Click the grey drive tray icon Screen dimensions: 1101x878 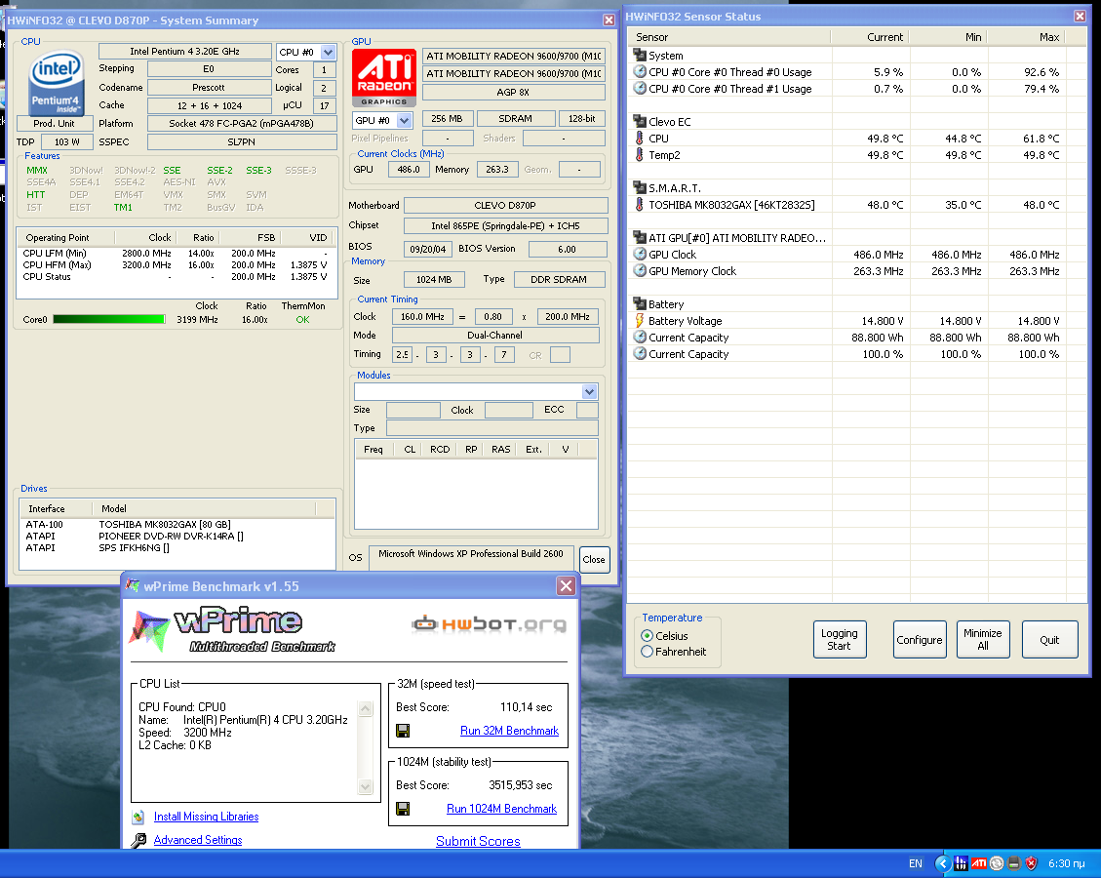pyautogui.click(x=1014, y=863)
